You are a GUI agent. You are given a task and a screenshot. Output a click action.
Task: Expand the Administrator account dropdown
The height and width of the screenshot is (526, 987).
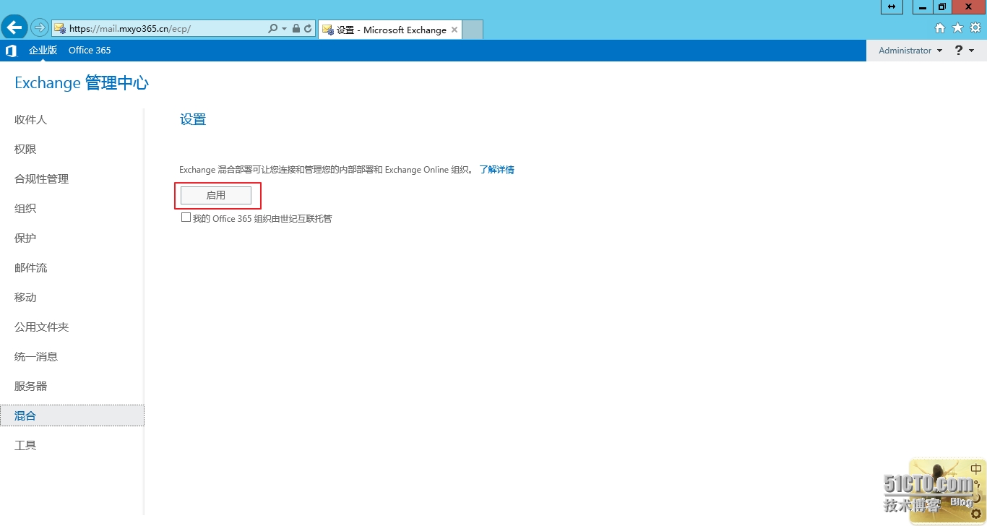click(910, 51)
